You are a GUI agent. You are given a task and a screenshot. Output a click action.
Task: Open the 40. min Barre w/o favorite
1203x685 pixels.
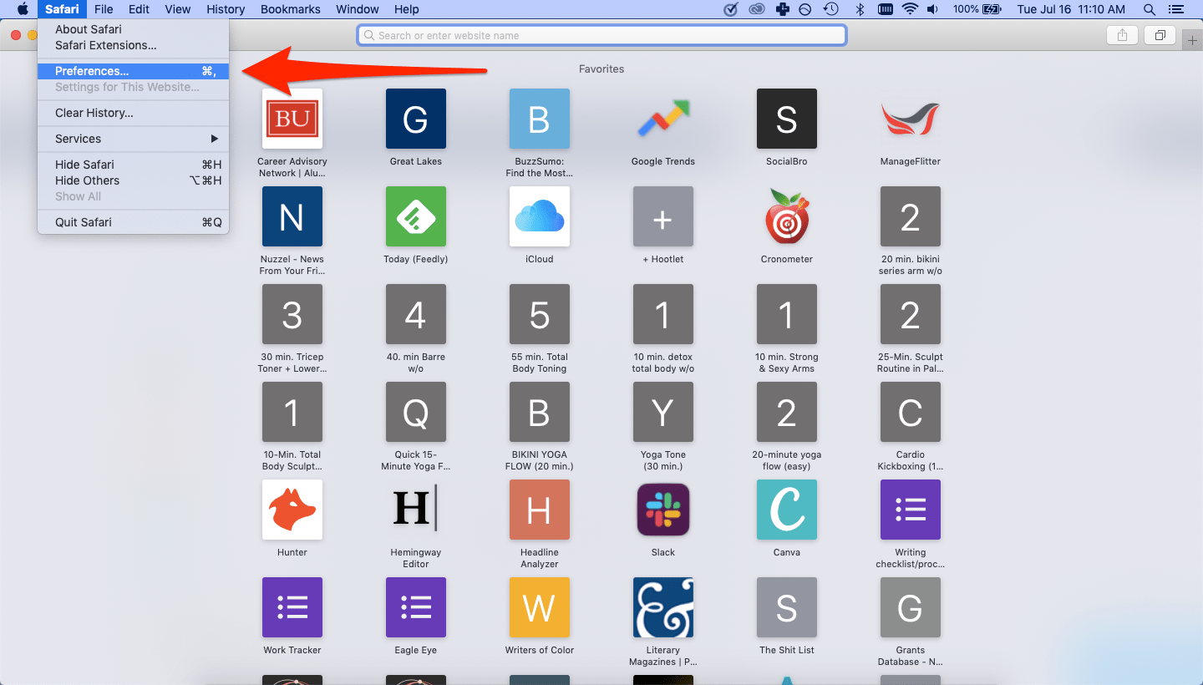click(416, 314)
